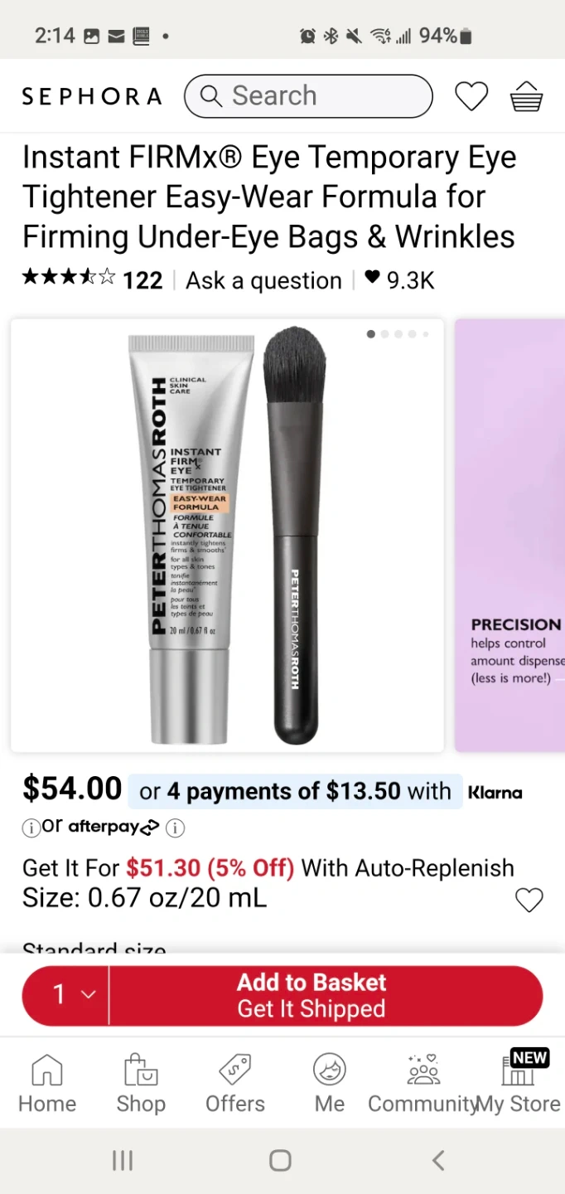Viewport: 565px width, 1194px height.
Task: Add to Basket Get It Shipped
Action: coord(311,995)
